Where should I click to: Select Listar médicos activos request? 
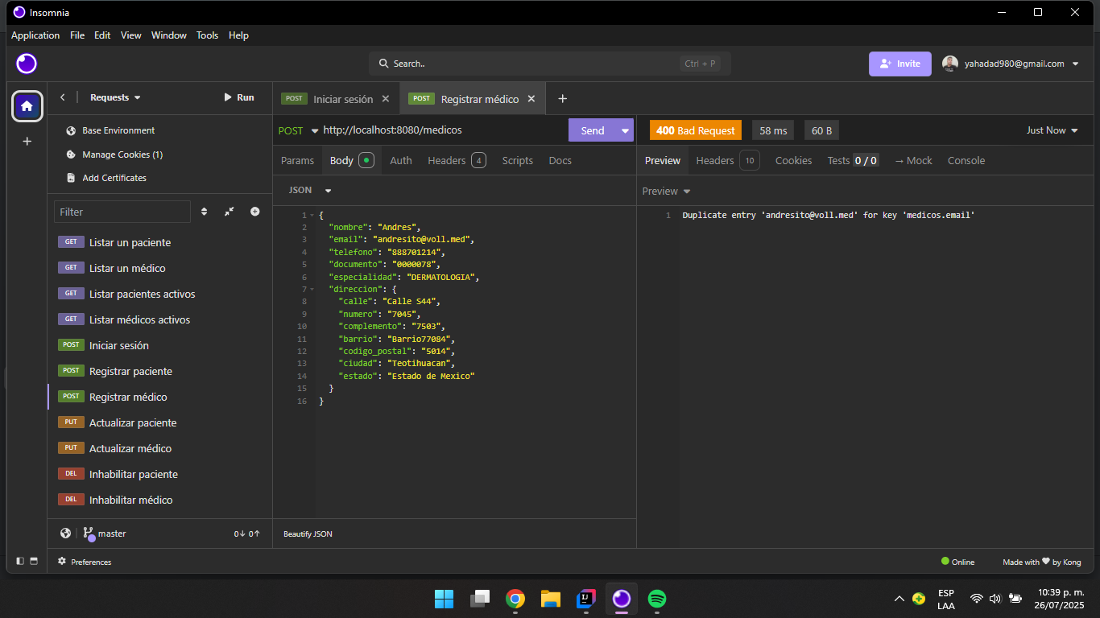pyautogui.click(x=159, y=319)
